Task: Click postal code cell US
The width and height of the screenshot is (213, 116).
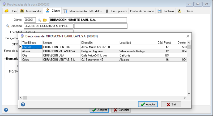Action: 167,55
